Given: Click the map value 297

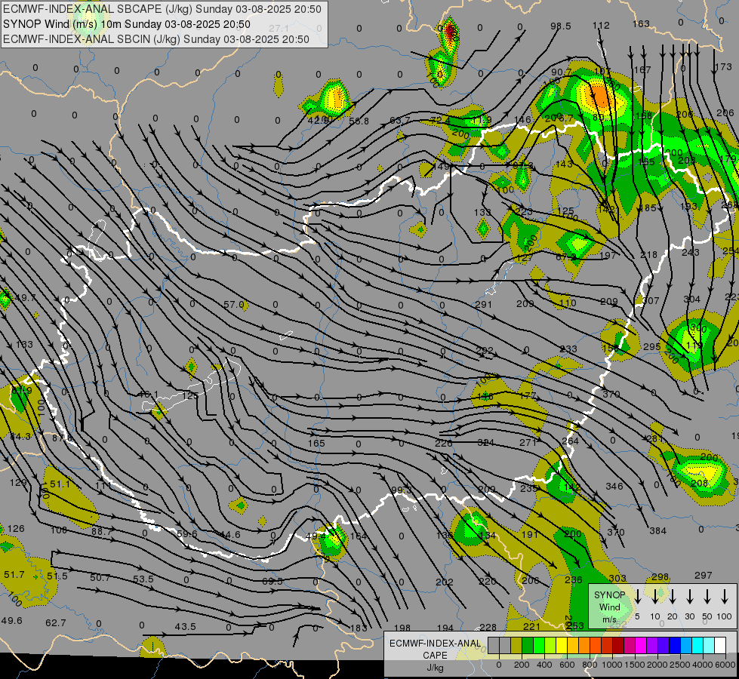Looking at the screenshot, I should (704, 576).
